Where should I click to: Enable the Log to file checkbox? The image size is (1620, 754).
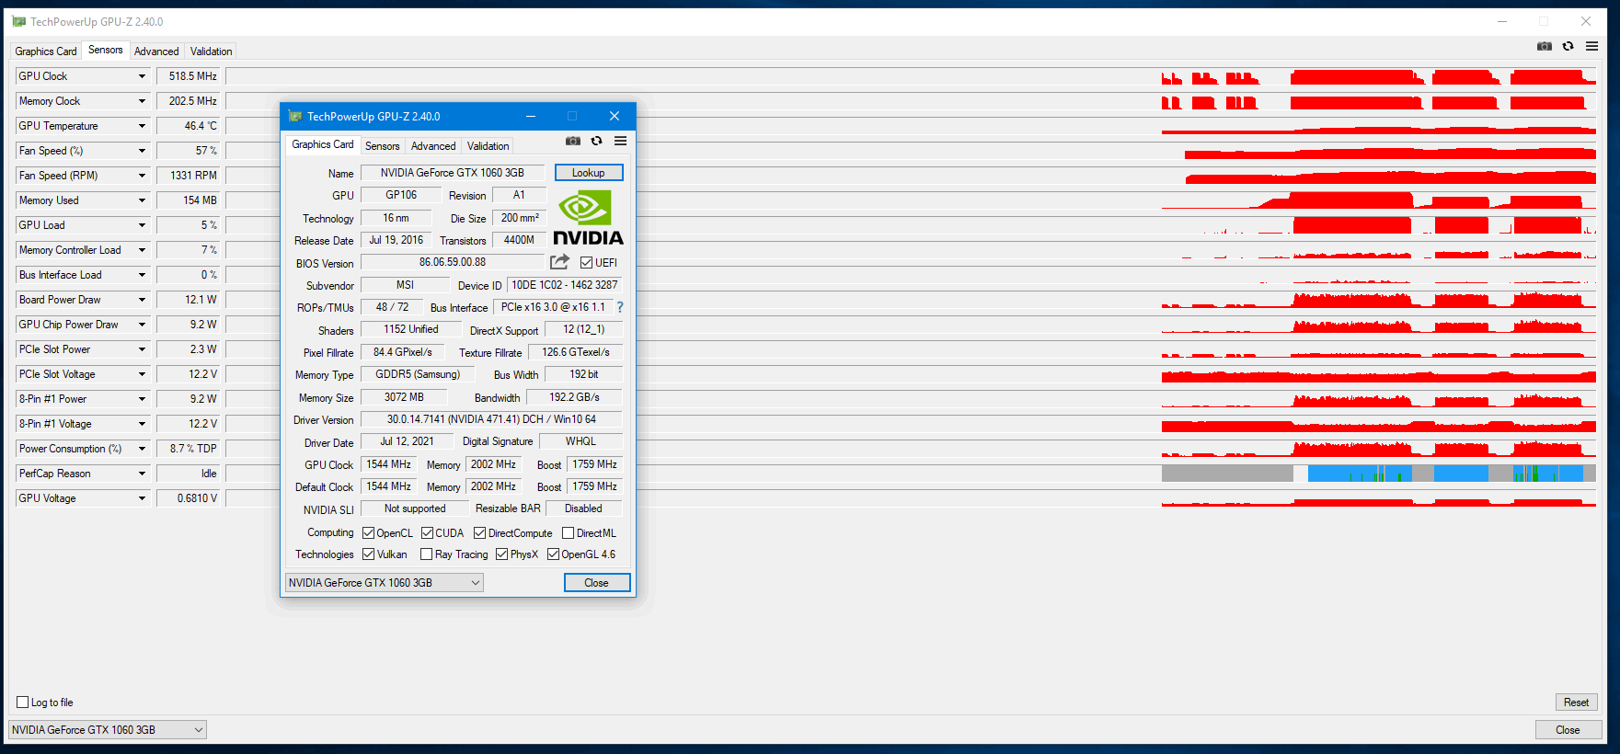tap(23, 703)
